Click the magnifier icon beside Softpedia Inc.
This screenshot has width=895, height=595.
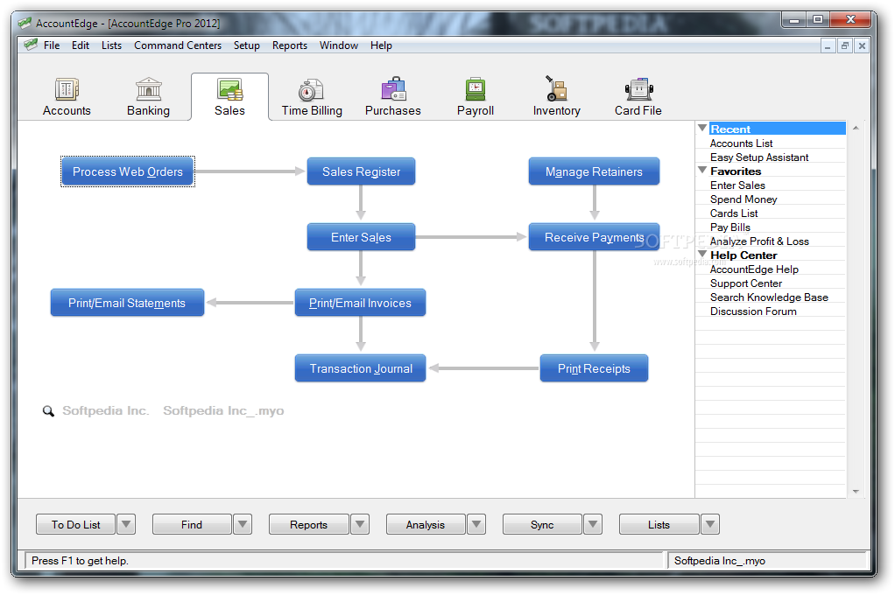48,411
